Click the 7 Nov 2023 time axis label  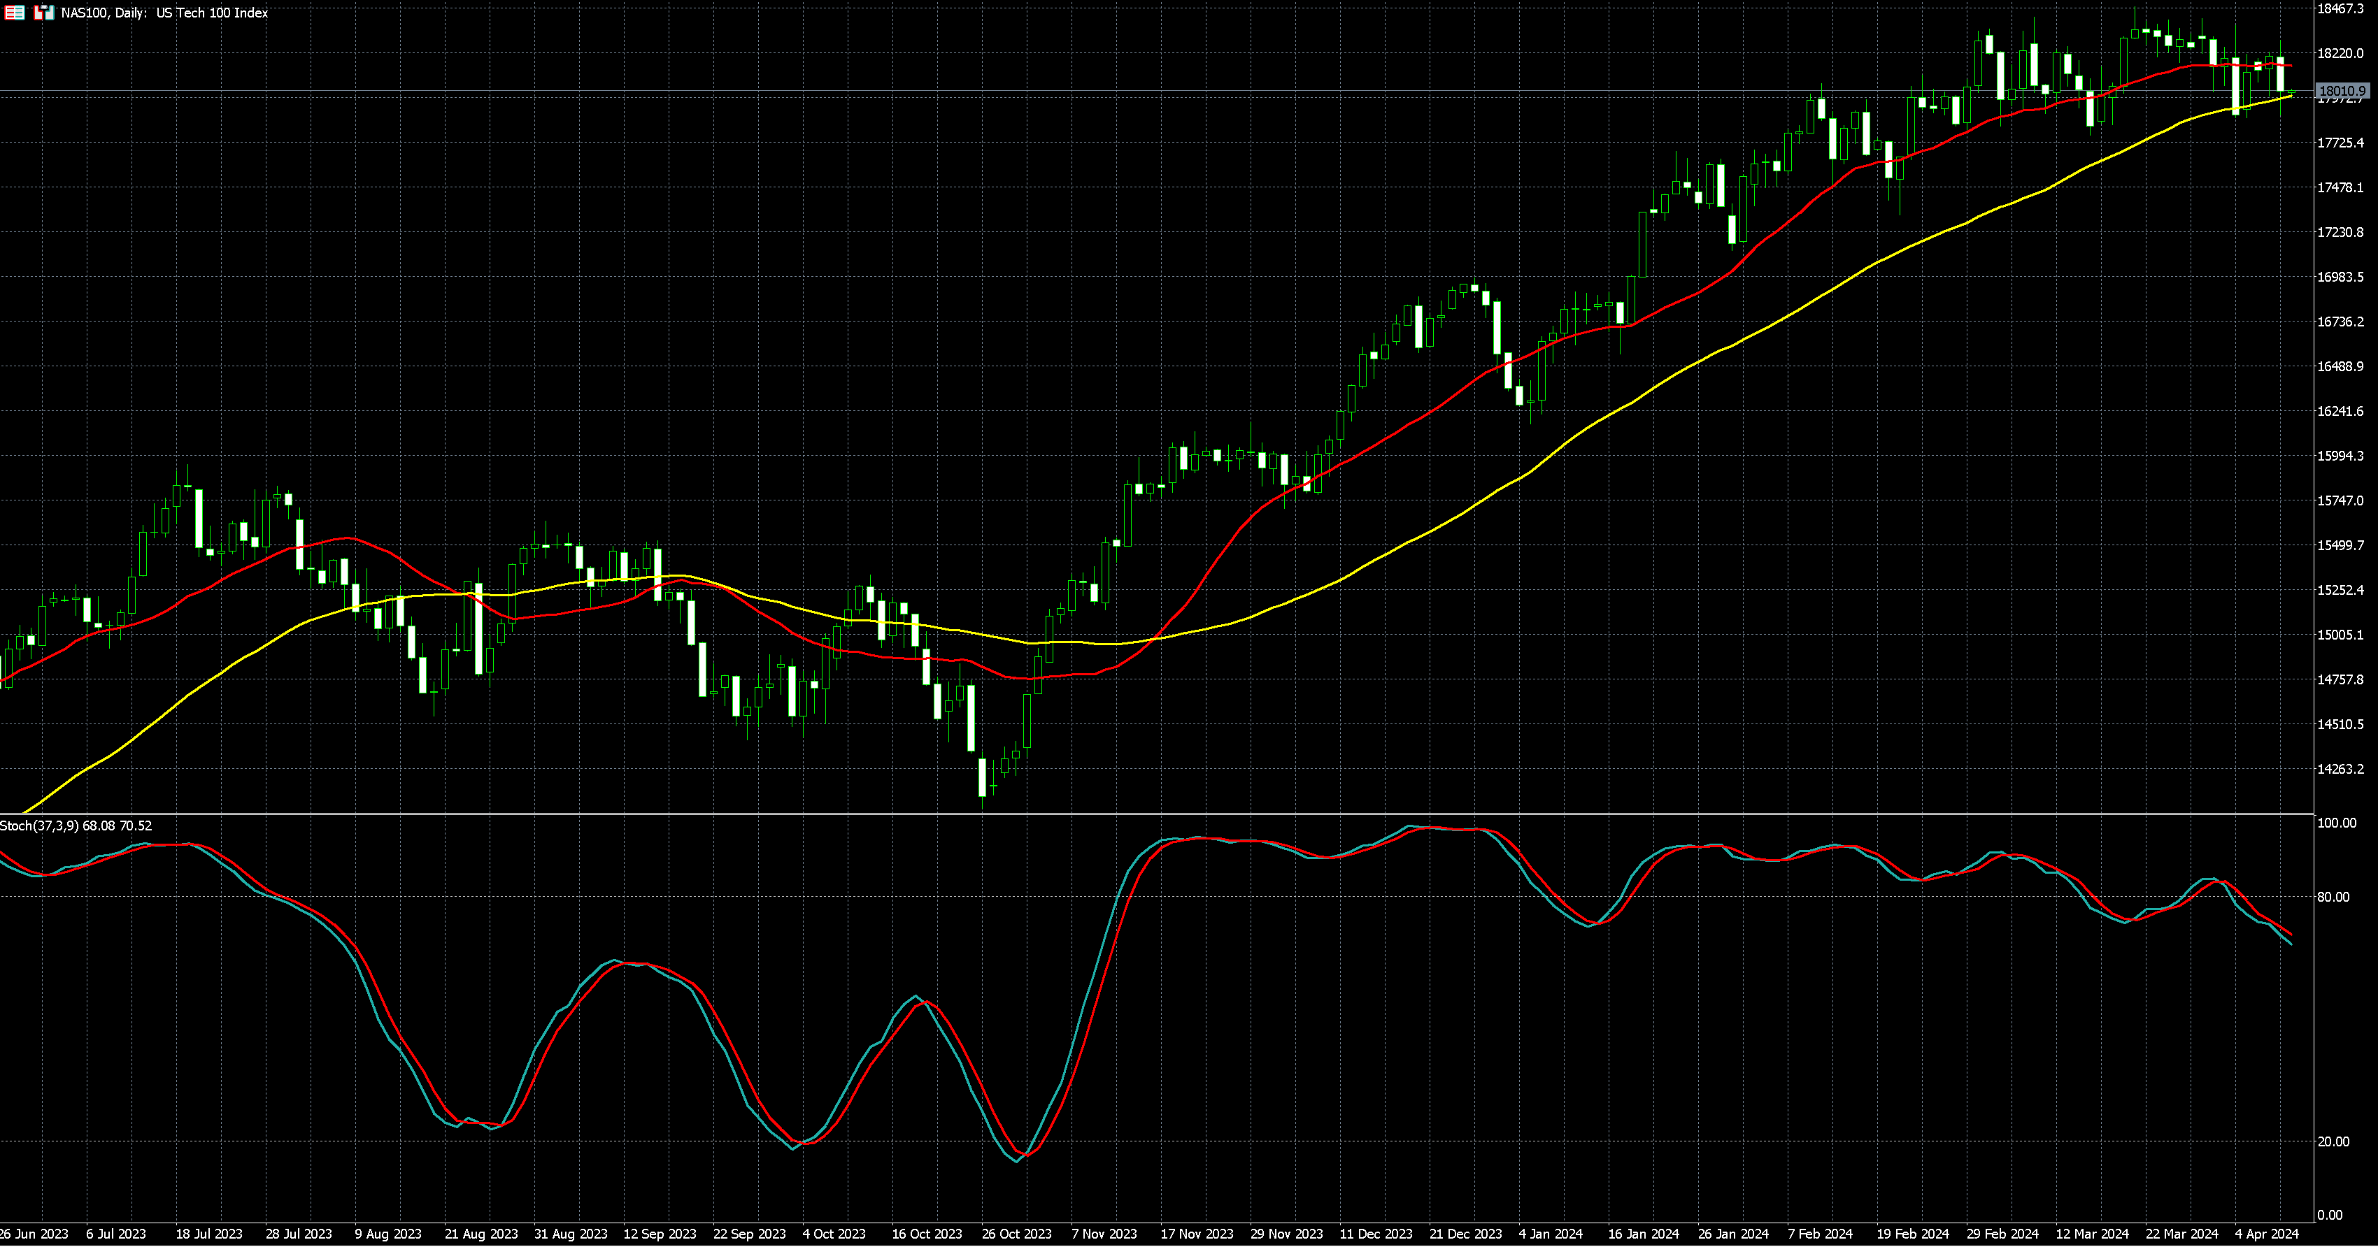[x=1104, y=1234]
